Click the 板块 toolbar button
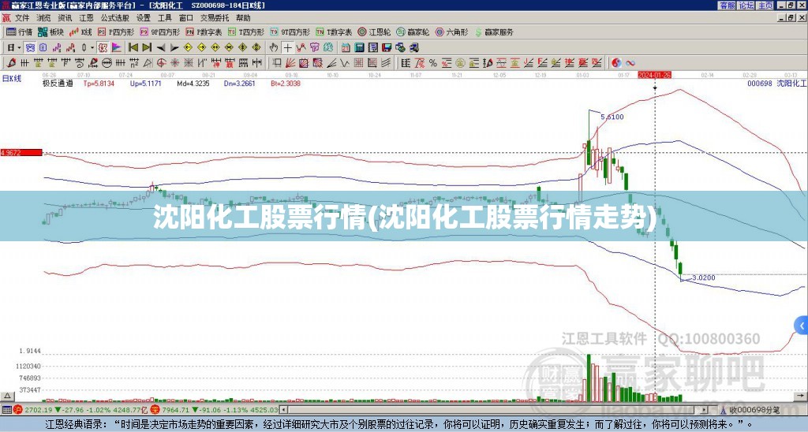 [51, 32]
